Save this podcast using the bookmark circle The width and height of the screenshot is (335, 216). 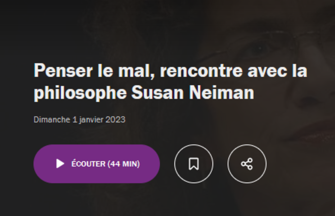[x=194, y=164]
